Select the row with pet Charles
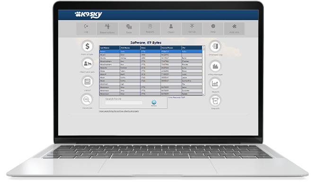Image resolution: width=316 pixels, height=182 pixels. (x=151, y=61)
